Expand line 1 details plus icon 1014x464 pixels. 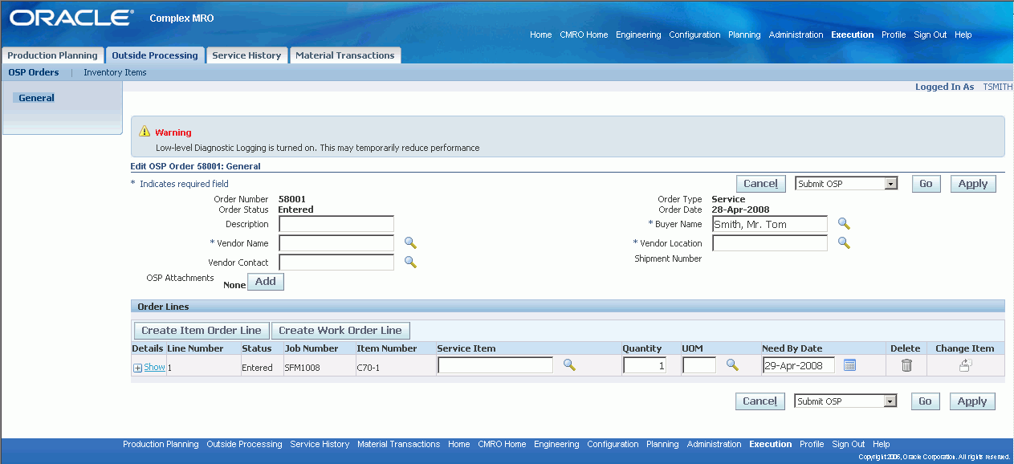137,368
